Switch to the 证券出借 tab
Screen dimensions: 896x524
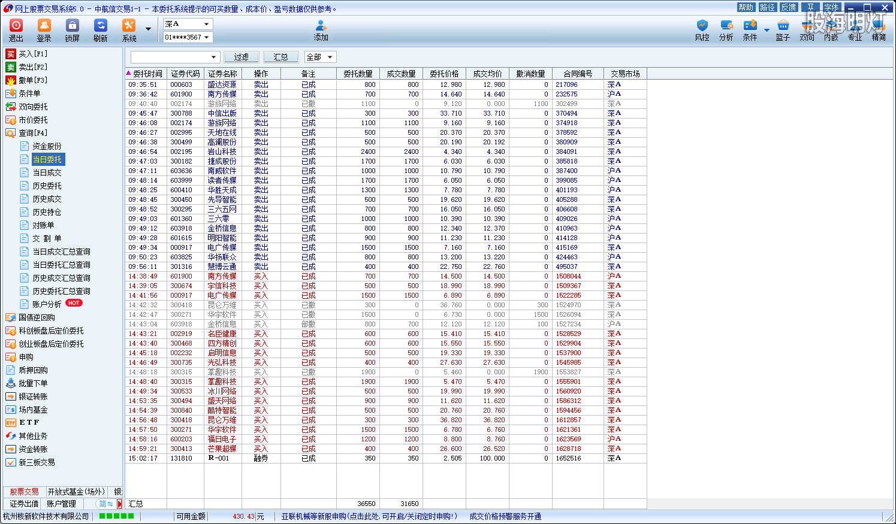[x=24, y=504]
